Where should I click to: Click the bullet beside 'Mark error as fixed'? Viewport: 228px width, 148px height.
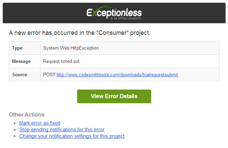point(14,123)
